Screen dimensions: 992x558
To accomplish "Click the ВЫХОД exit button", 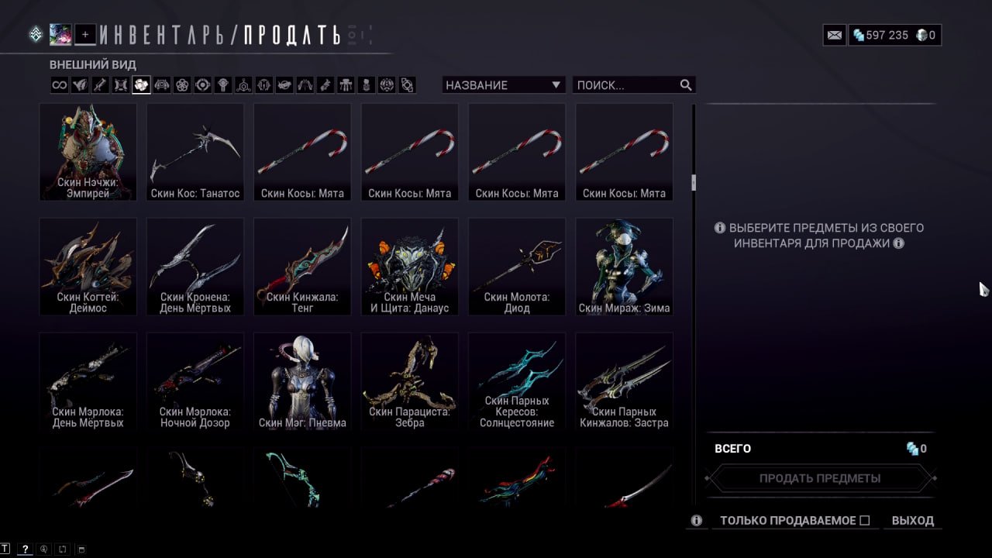I will pos(913,521).
